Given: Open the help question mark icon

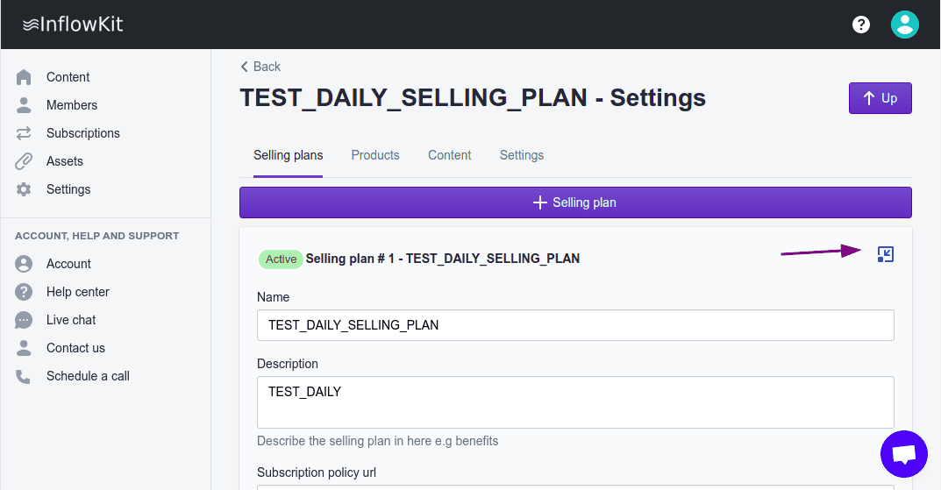Looking at the screenshot, I should point(861,25).
